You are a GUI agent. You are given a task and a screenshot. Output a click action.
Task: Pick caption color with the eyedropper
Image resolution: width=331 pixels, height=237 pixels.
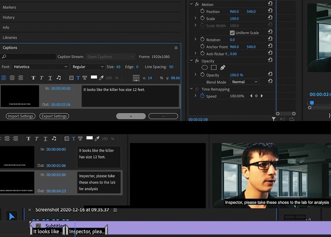[x=101, y=78]
